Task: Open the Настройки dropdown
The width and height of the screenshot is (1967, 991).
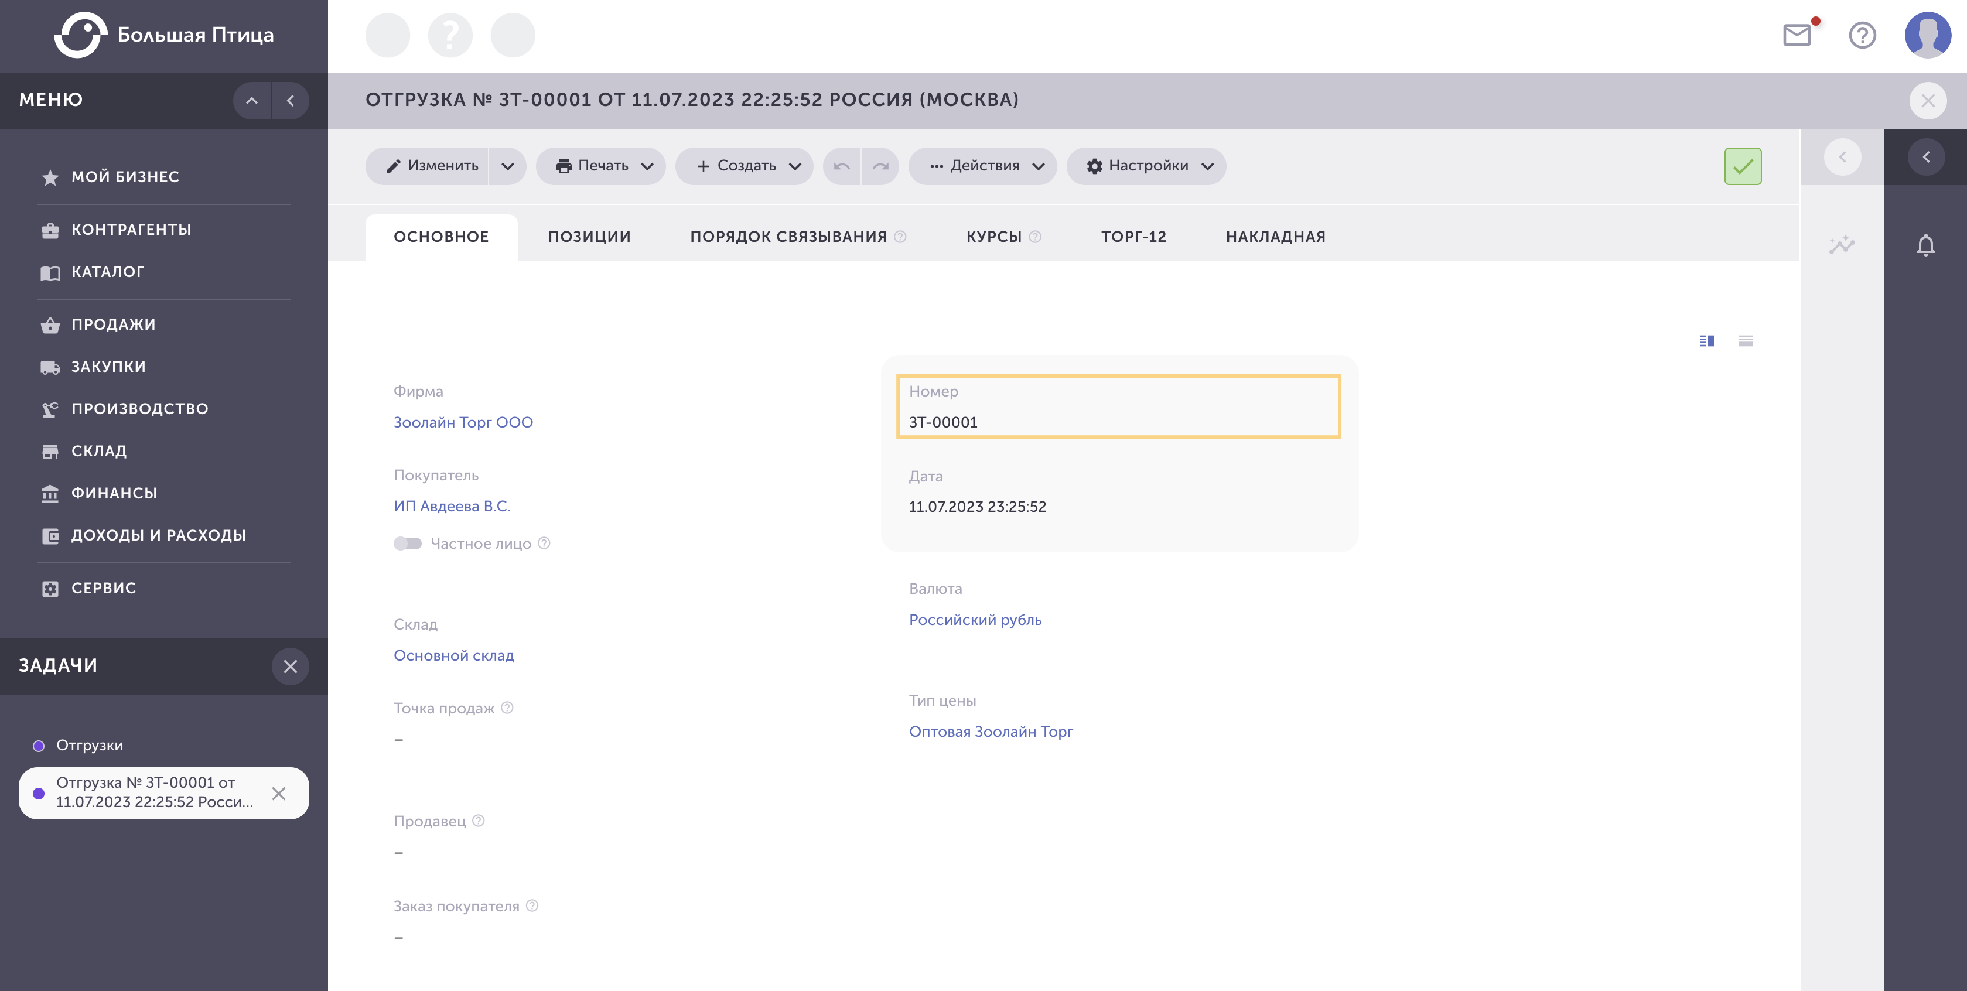Action: 1146,166
